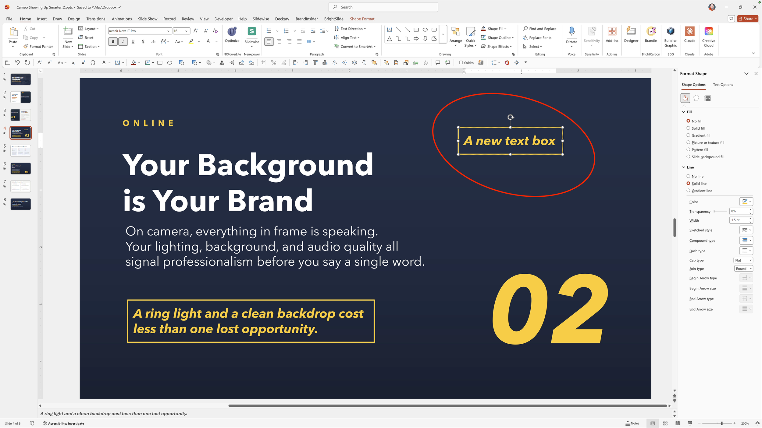Image resolution: width=762 pixels, height=428 pixels.
Task: Clear all formatting
Action: coord(215,30)
